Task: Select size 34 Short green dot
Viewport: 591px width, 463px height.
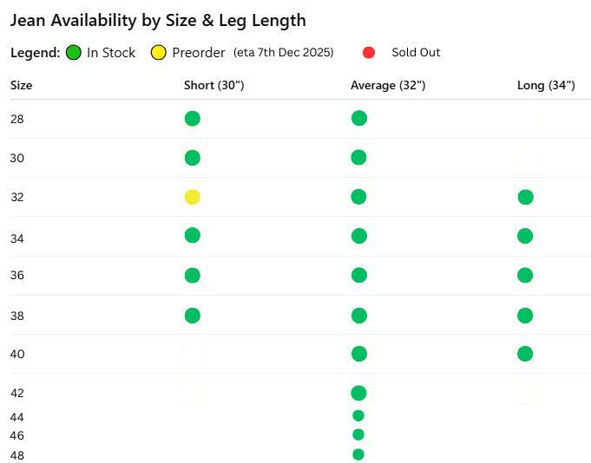Action: [193, 235]
